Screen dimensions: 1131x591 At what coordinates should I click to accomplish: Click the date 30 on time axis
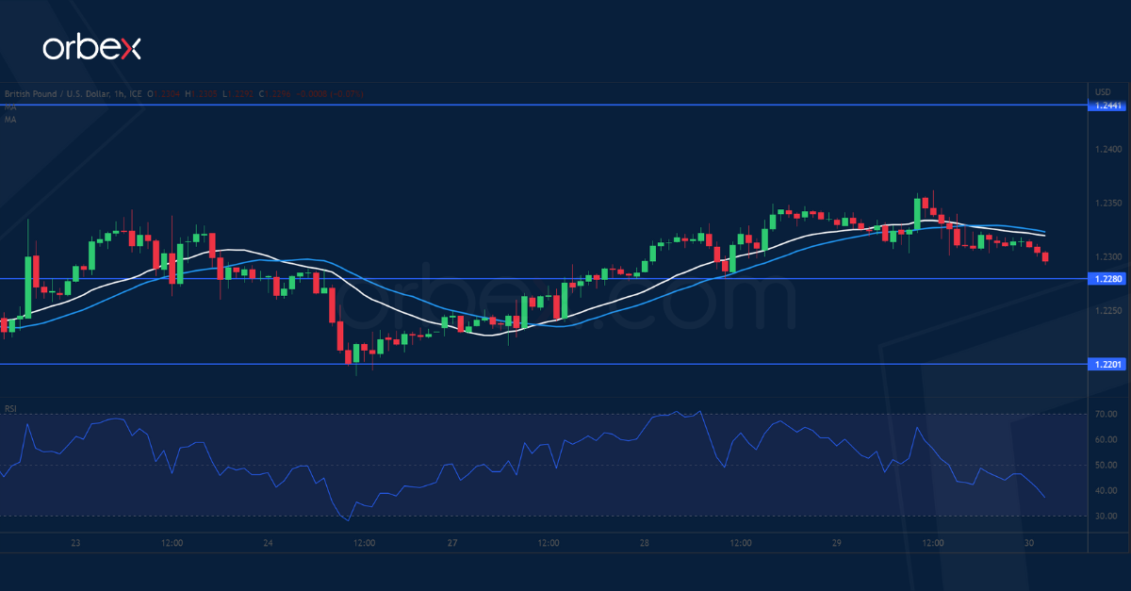[x=1028, y=543]
